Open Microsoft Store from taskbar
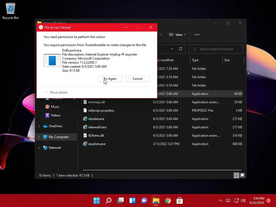 tap(180, 201)
